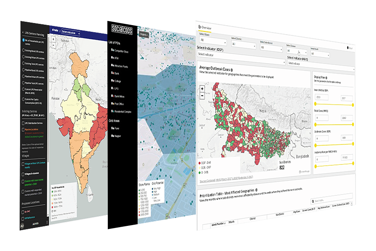The height and width of the screenshot is (251, 376).
Task: Zoom in on the Uttar Pradesh outbreak map
Action: [203, 89]
